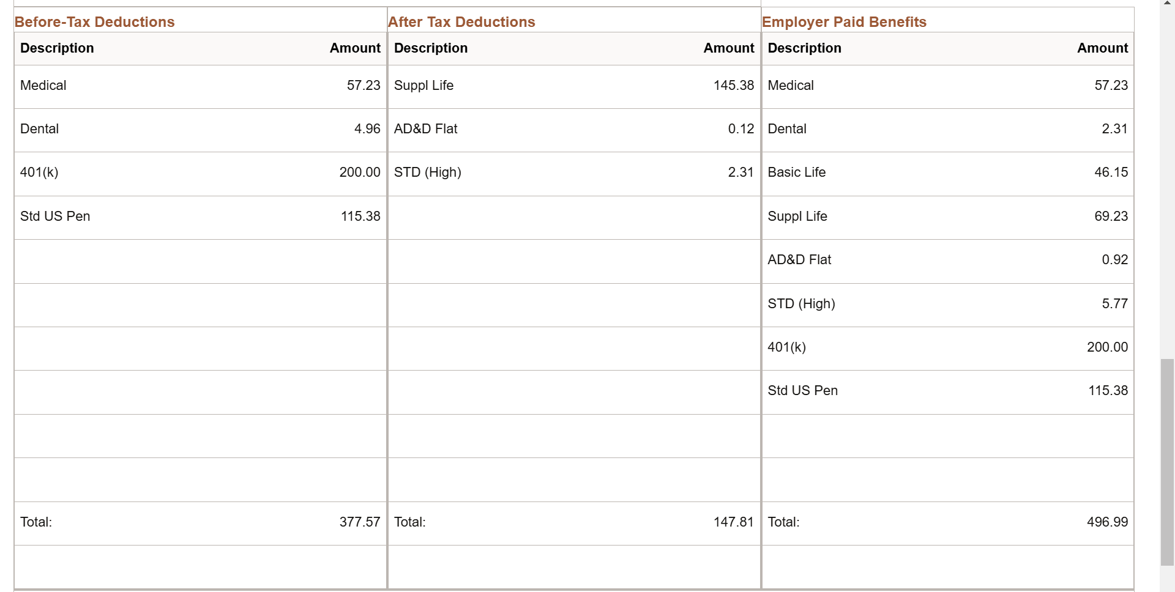Image resolution: width=1175 pixels, height=592 pixels.
Task: Select the Employer Paid Benefits section header
Action: tap(844, 21)
